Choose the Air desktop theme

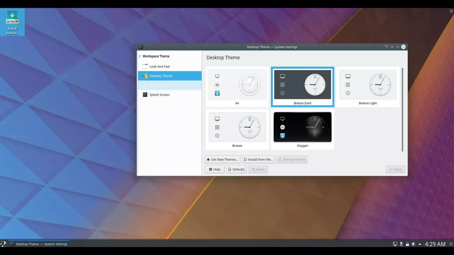(x=237, y=87)
